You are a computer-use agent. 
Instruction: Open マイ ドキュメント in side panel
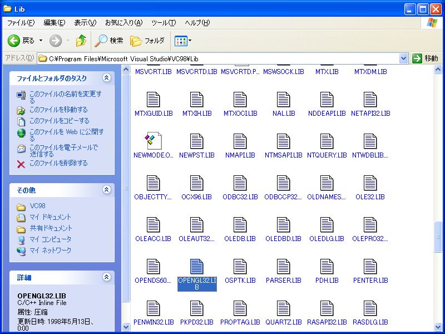pos(51,217)
